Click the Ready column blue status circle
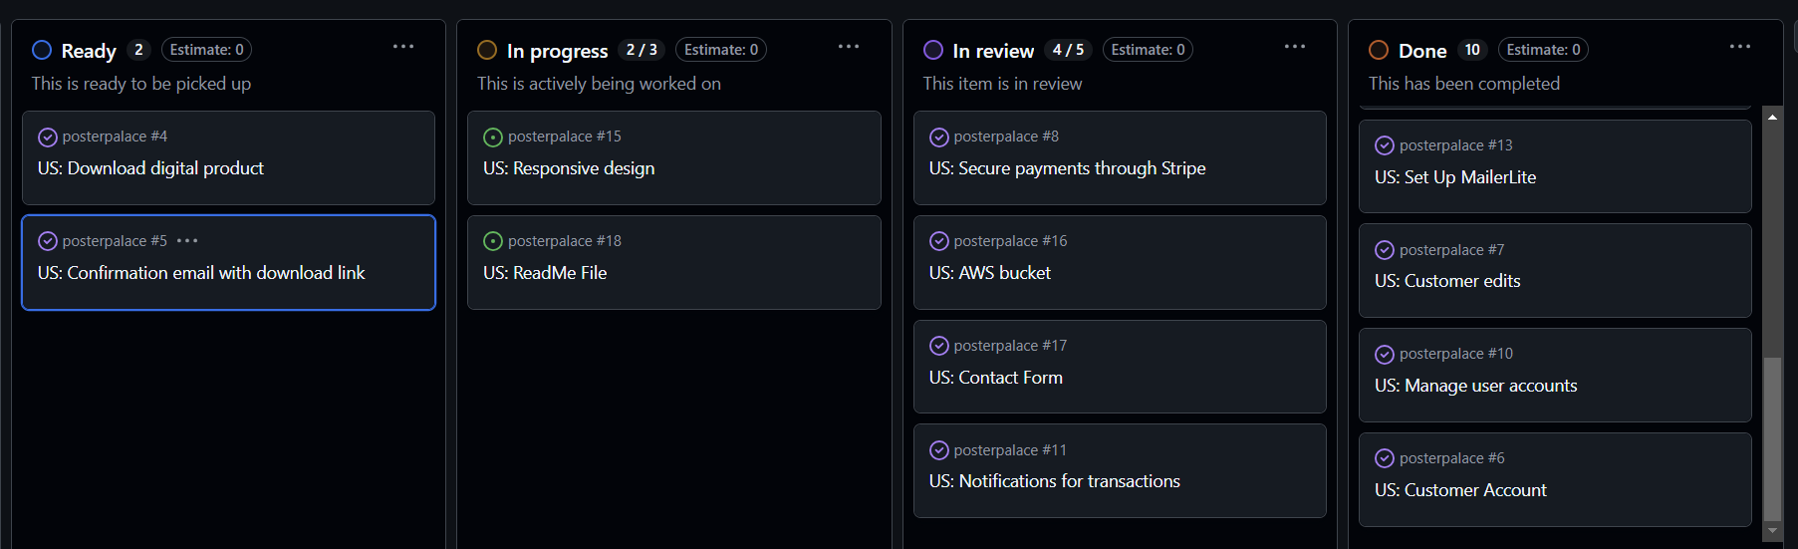 pyautogui.click(x=42, y=50)
